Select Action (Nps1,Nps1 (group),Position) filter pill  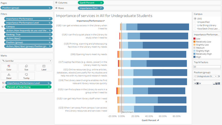[x=28, y=46]
